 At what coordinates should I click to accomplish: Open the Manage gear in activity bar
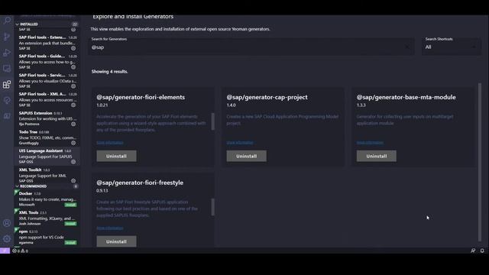(7, 239)
